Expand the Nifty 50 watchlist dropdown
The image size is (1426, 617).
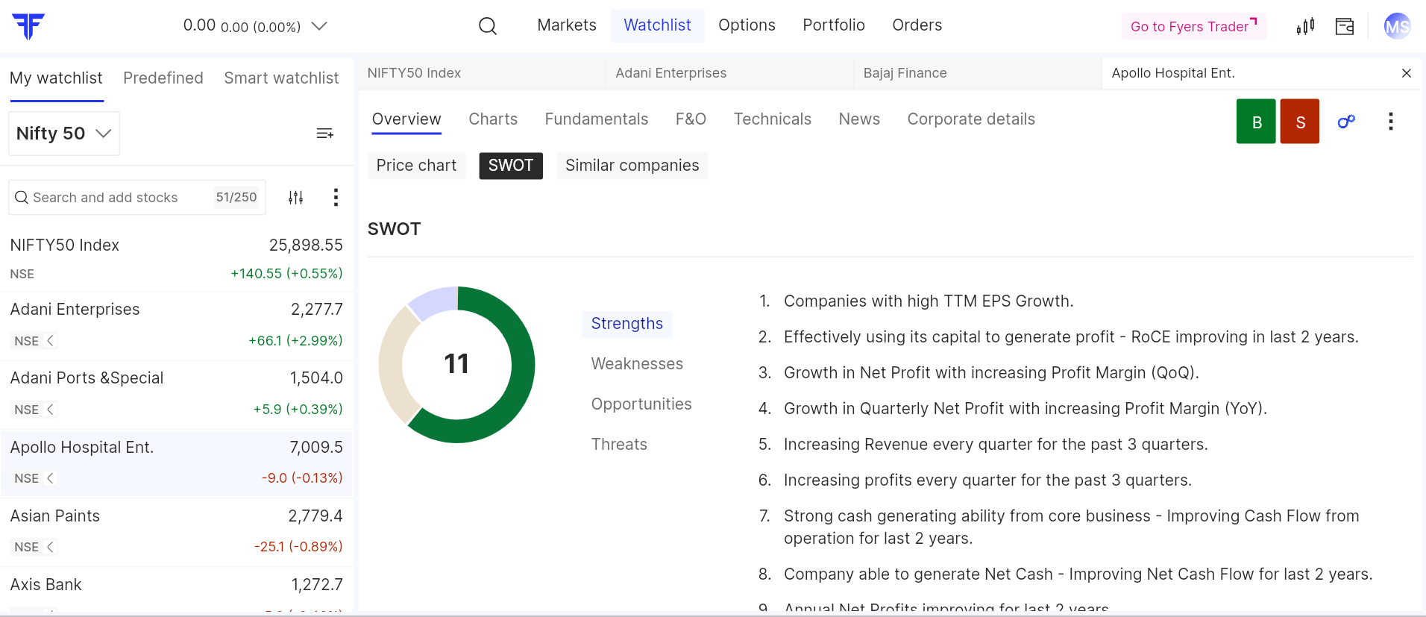(64, 134)
